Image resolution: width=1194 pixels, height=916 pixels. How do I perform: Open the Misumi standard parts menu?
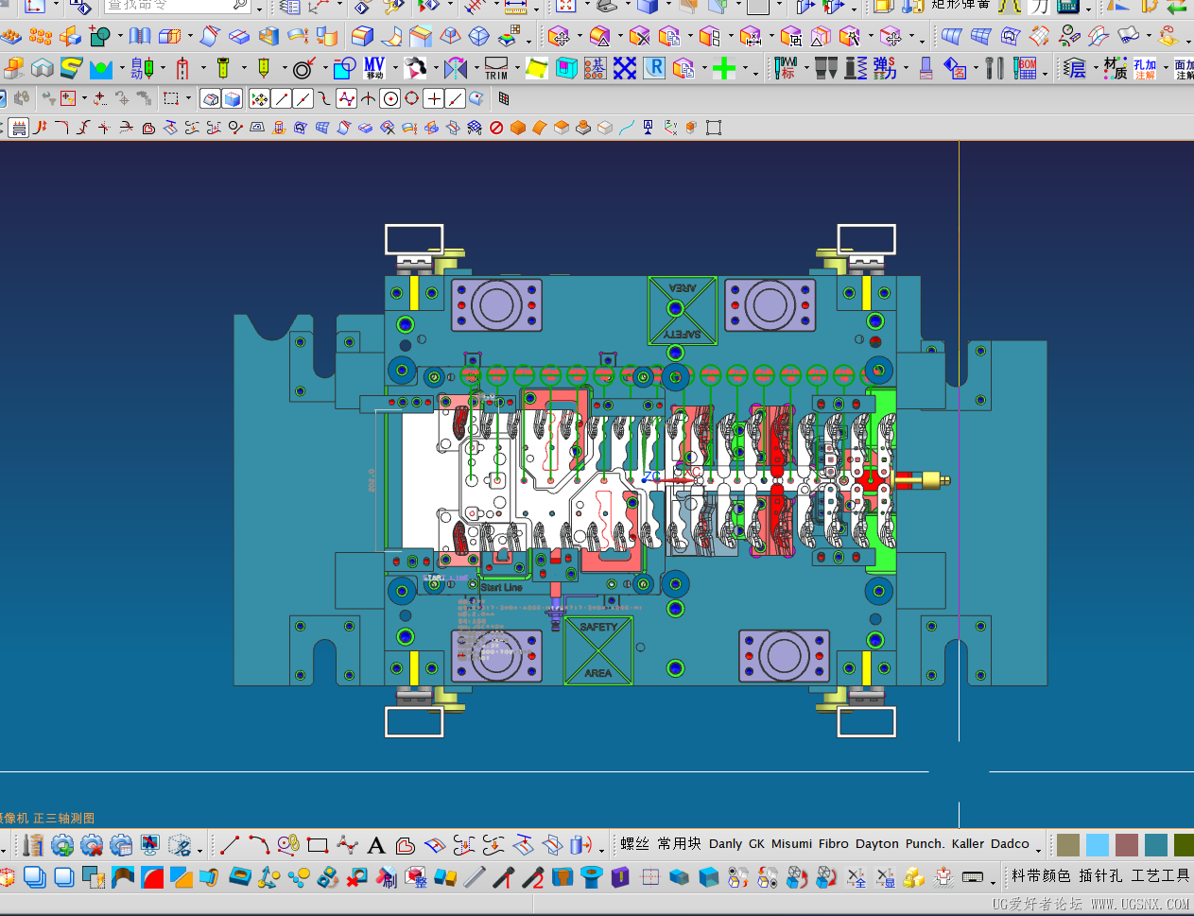point(791,844)
